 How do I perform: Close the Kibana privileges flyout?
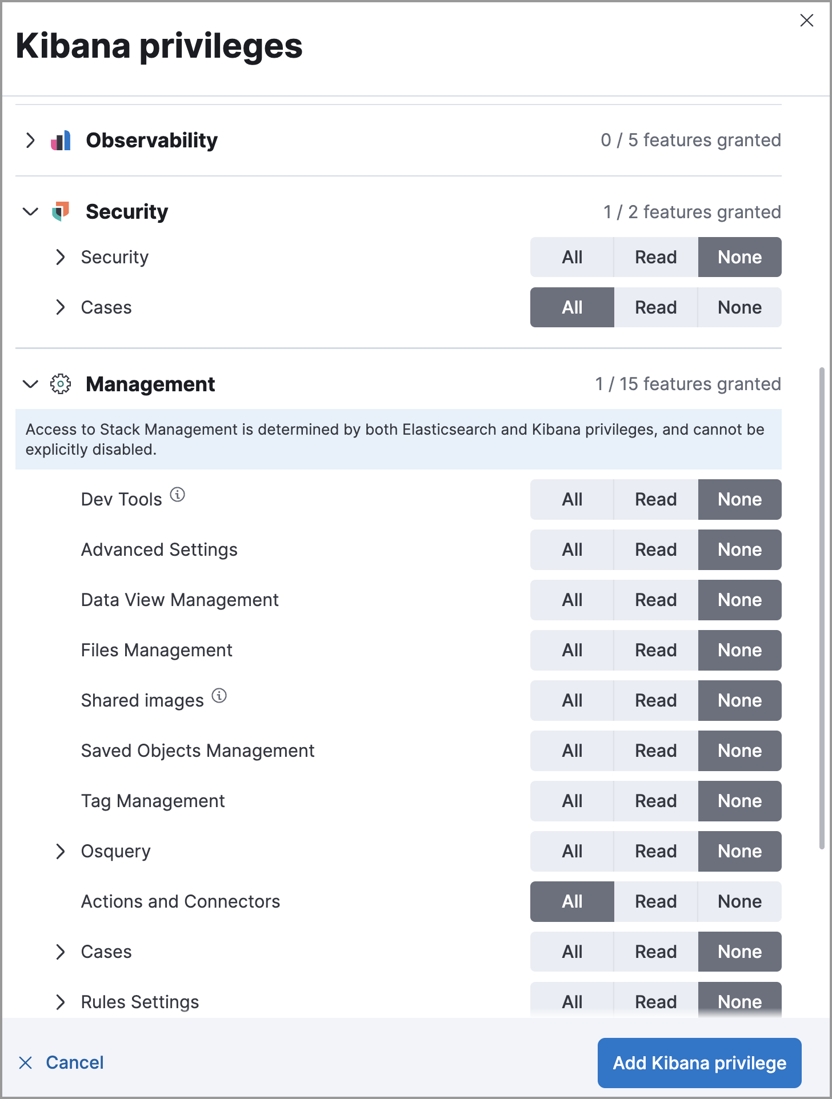(806, 21)
